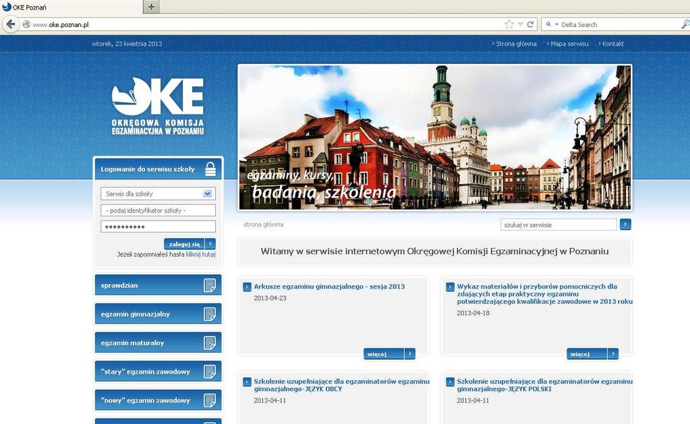
Task: Click arrow icon before JĘZYK POLSKI headline
Action: (x=450, y=382)
